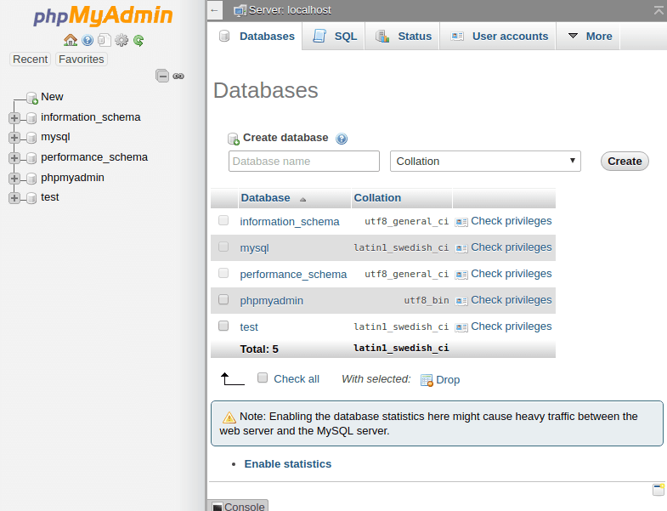The width and height of the screenshot is (667, 511).
Task: Expand performance_schema node in navigation tree
Action: coord(14,158)
